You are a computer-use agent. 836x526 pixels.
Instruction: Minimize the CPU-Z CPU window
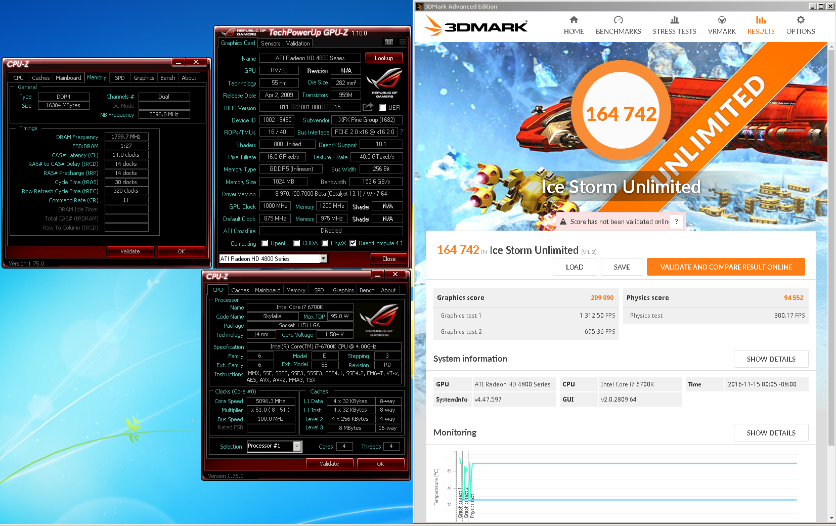click(378, 275)
